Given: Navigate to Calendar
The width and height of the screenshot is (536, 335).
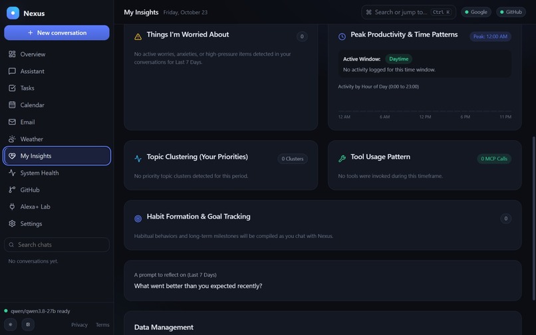Looking at the screenshot, I should pos(57,105).
